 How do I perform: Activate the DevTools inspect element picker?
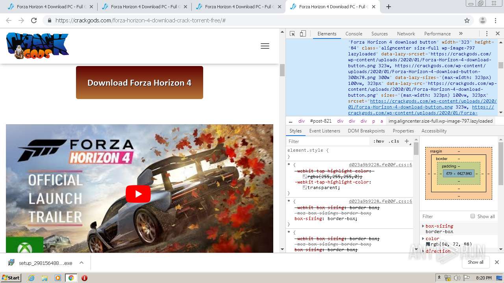point(292,34)
